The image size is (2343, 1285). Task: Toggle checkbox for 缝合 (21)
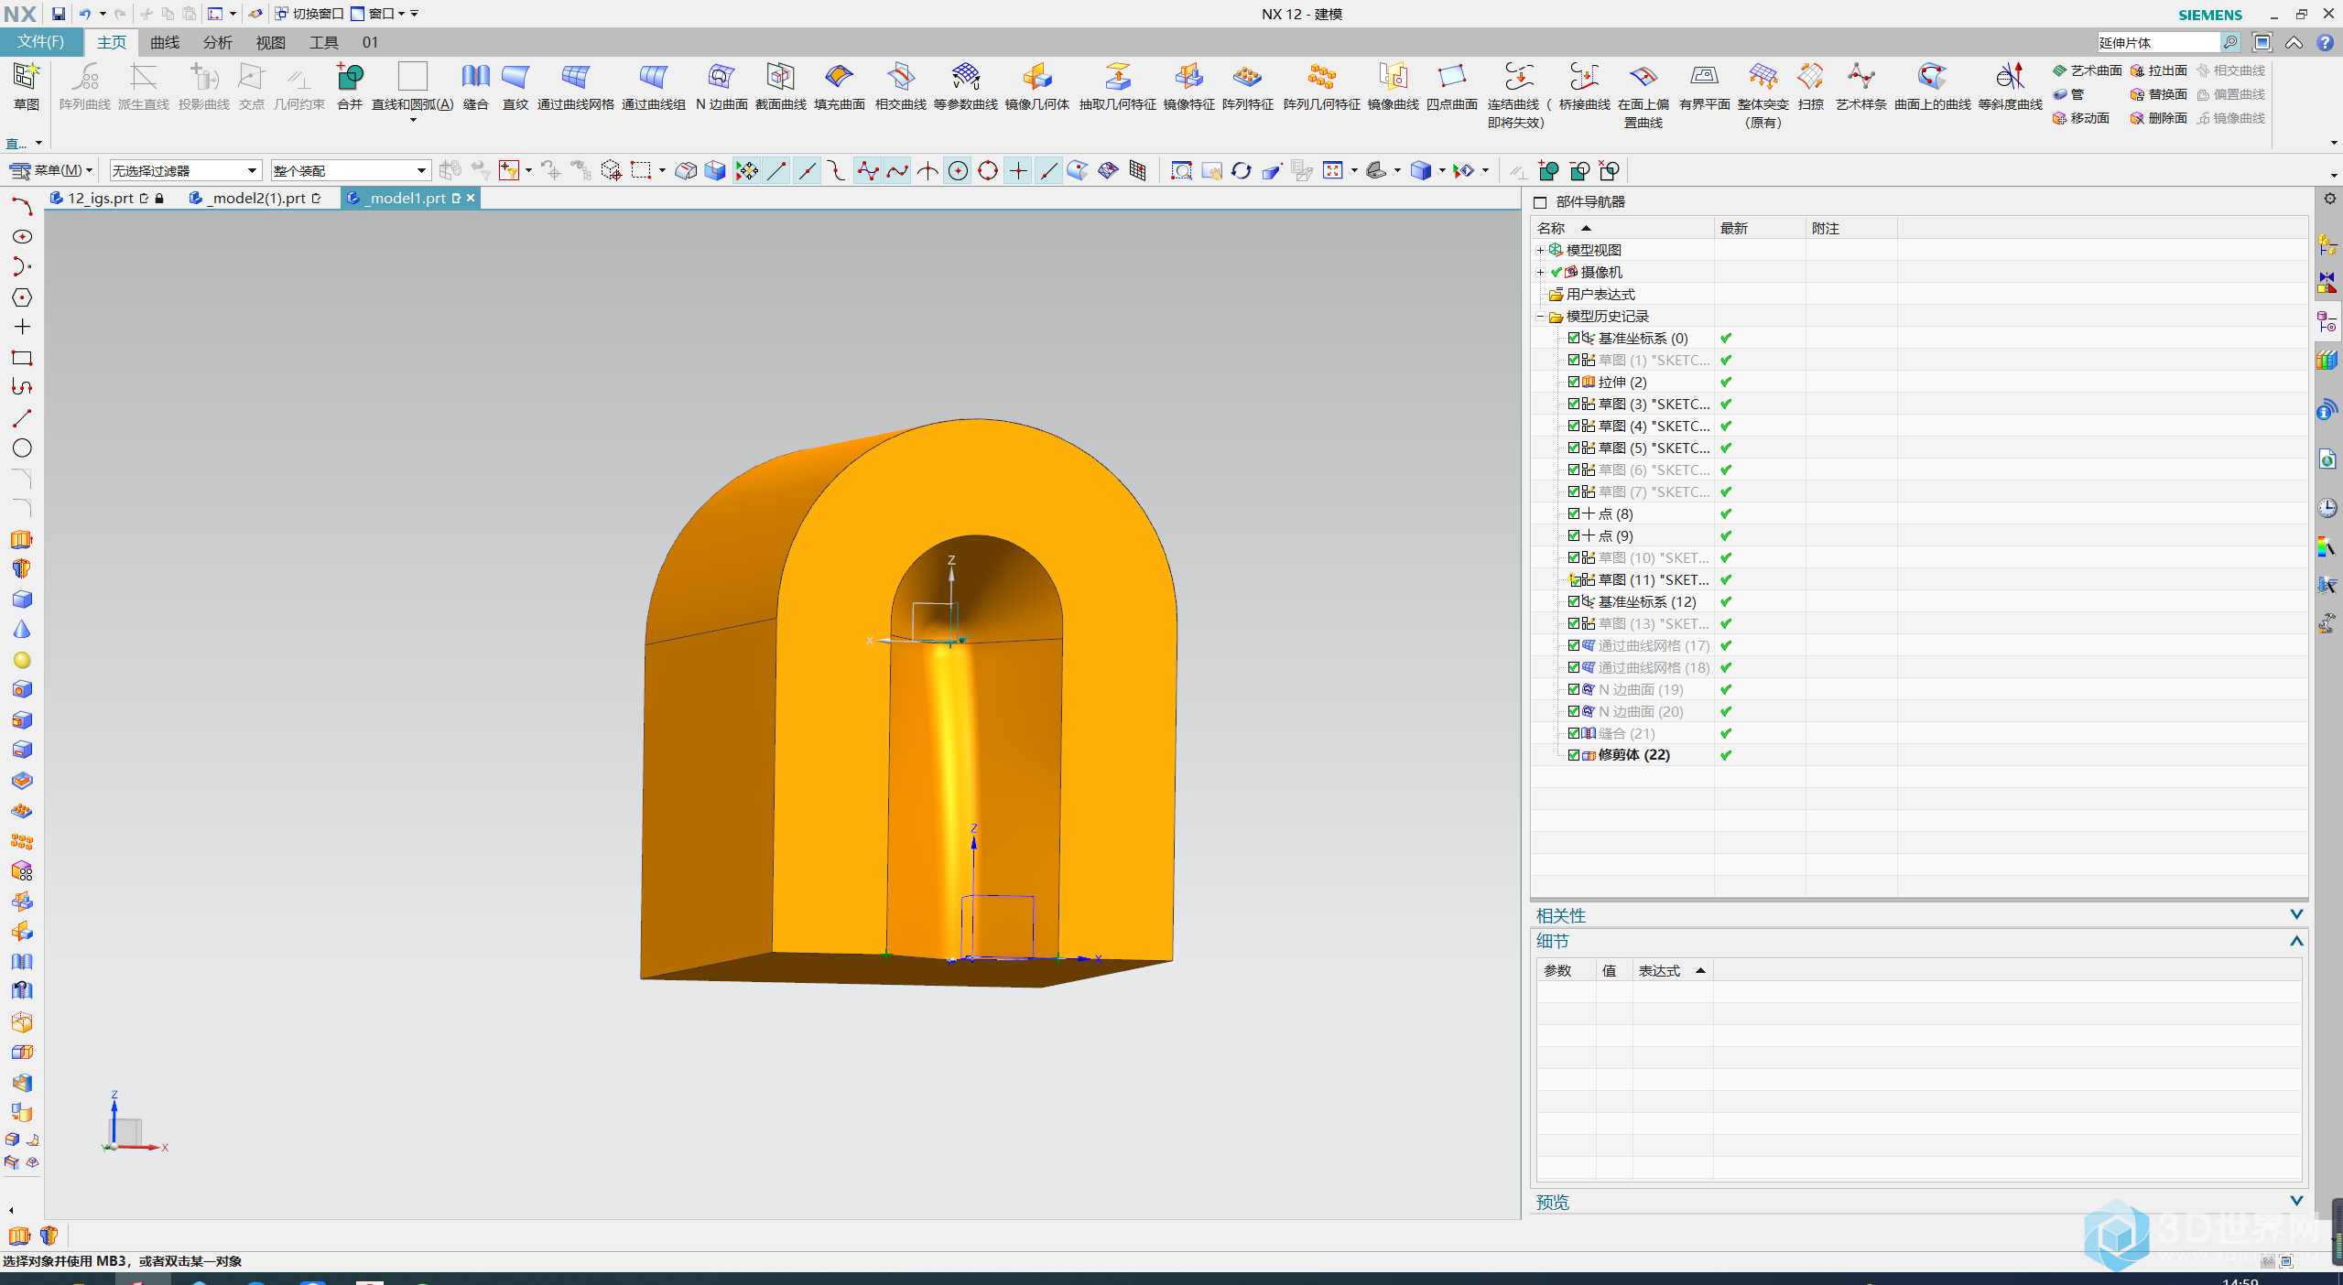pos(1573,733)
